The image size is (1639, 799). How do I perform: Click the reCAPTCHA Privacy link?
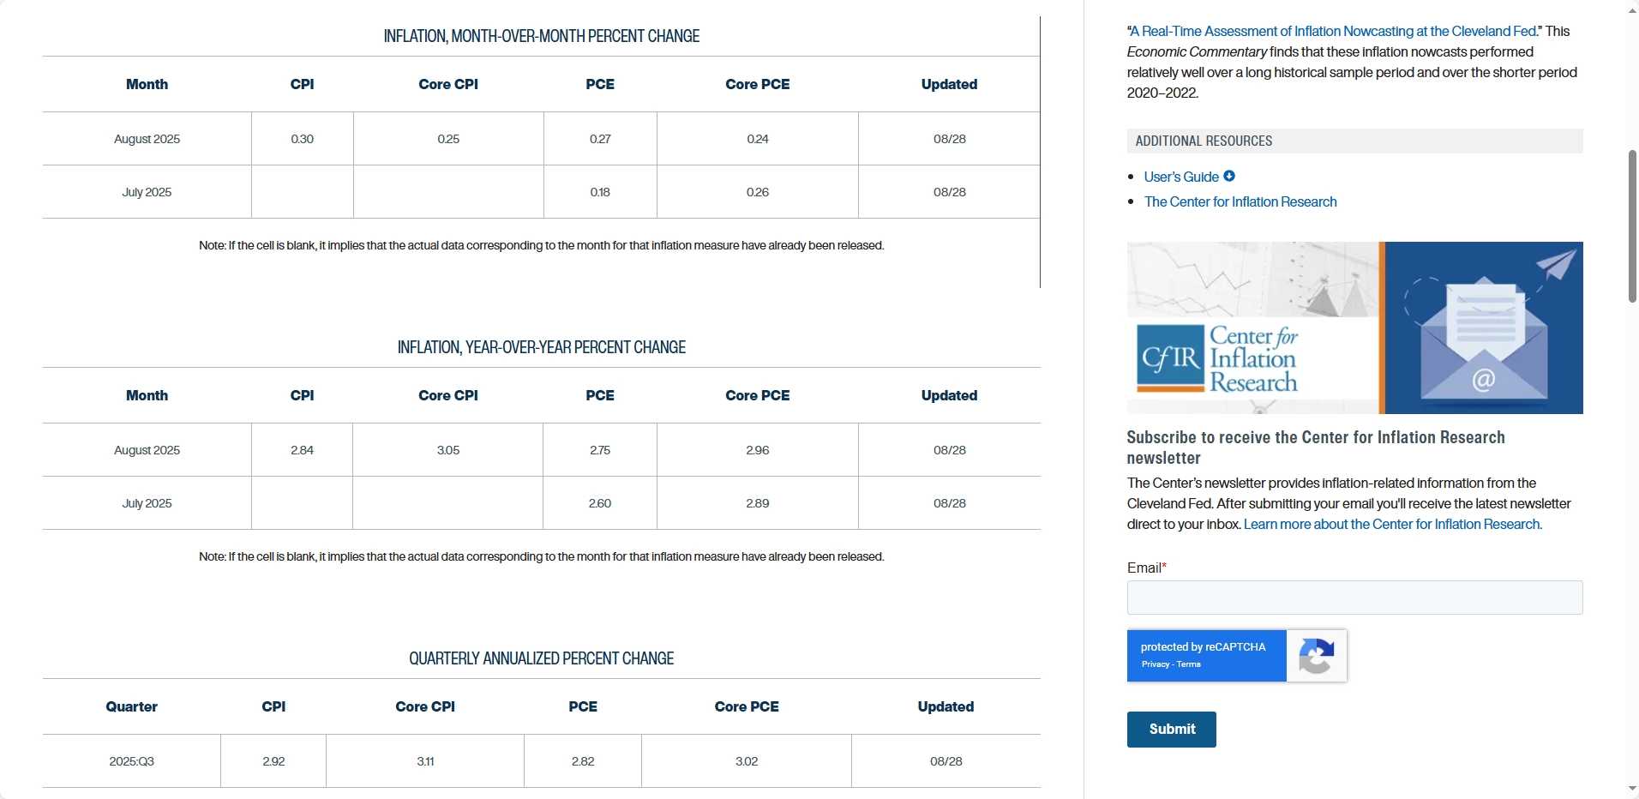pos(1155,664)
